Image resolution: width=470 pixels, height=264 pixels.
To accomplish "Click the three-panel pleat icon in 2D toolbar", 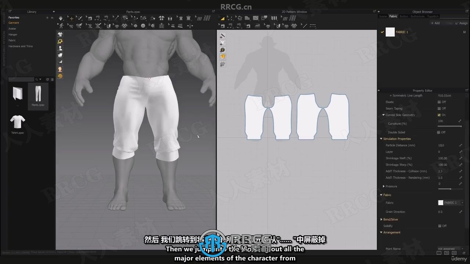I will (274, 18).
